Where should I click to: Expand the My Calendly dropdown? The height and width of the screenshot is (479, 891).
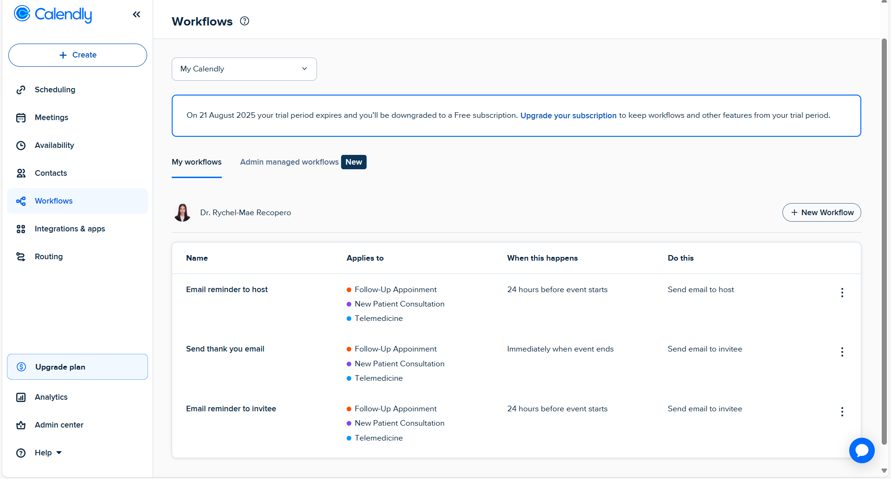point(244,69)
